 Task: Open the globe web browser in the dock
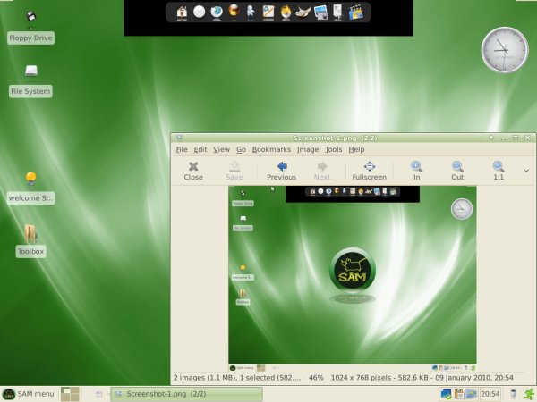(217, 12)
